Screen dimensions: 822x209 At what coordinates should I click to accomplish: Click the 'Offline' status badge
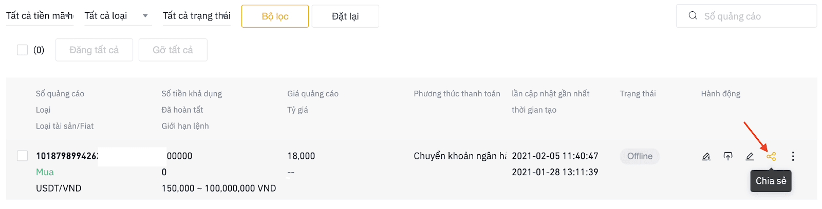tap(640, 156)
